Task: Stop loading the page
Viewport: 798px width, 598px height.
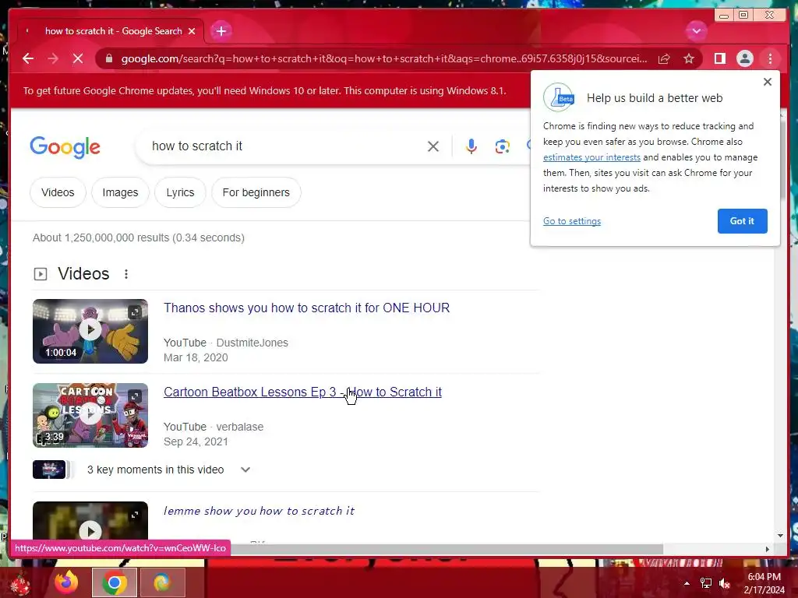Action: coord(78,58)
